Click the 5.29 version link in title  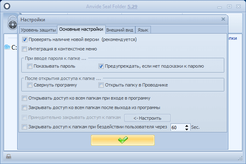point(132,7)
